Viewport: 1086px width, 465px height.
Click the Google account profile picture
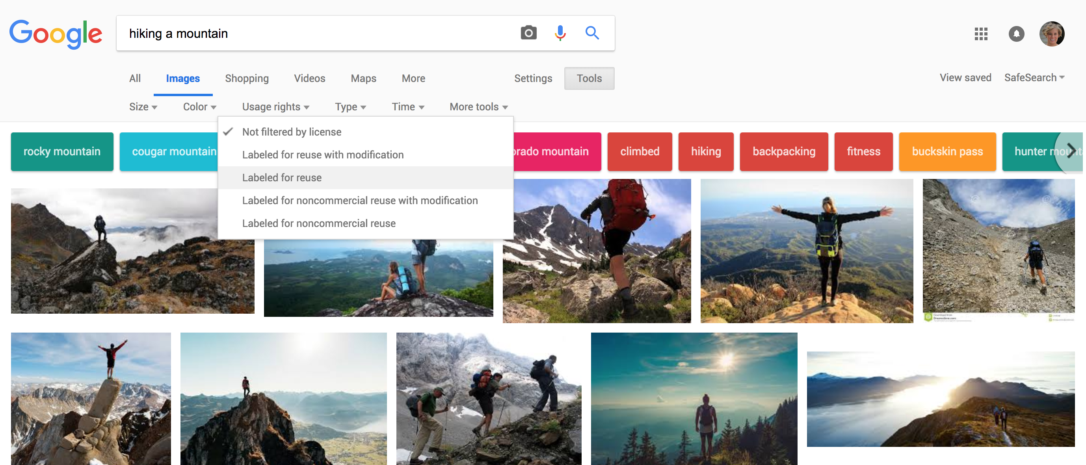click(x=1052, y=34)
